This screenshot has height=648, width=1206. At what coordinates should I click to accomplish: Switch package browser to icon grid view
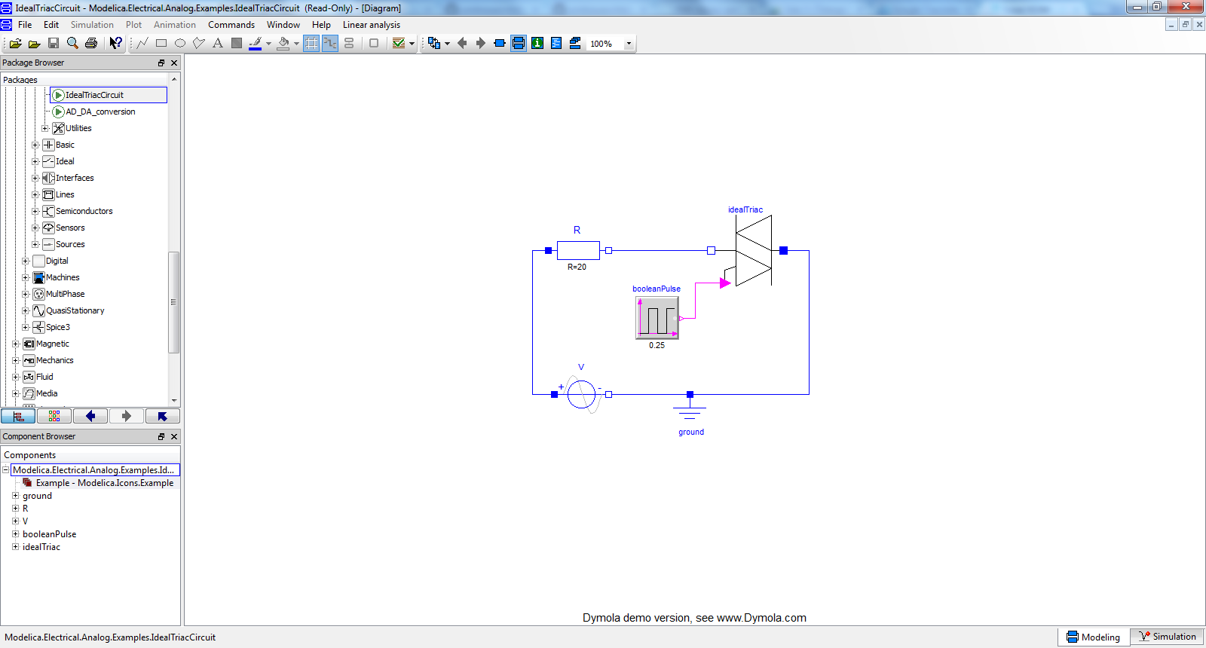coord(54,416)
